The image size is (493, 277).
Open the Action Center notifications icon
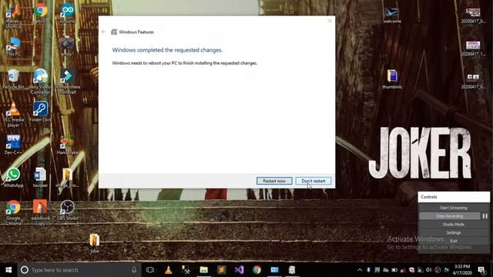click(x=481, y=270)
